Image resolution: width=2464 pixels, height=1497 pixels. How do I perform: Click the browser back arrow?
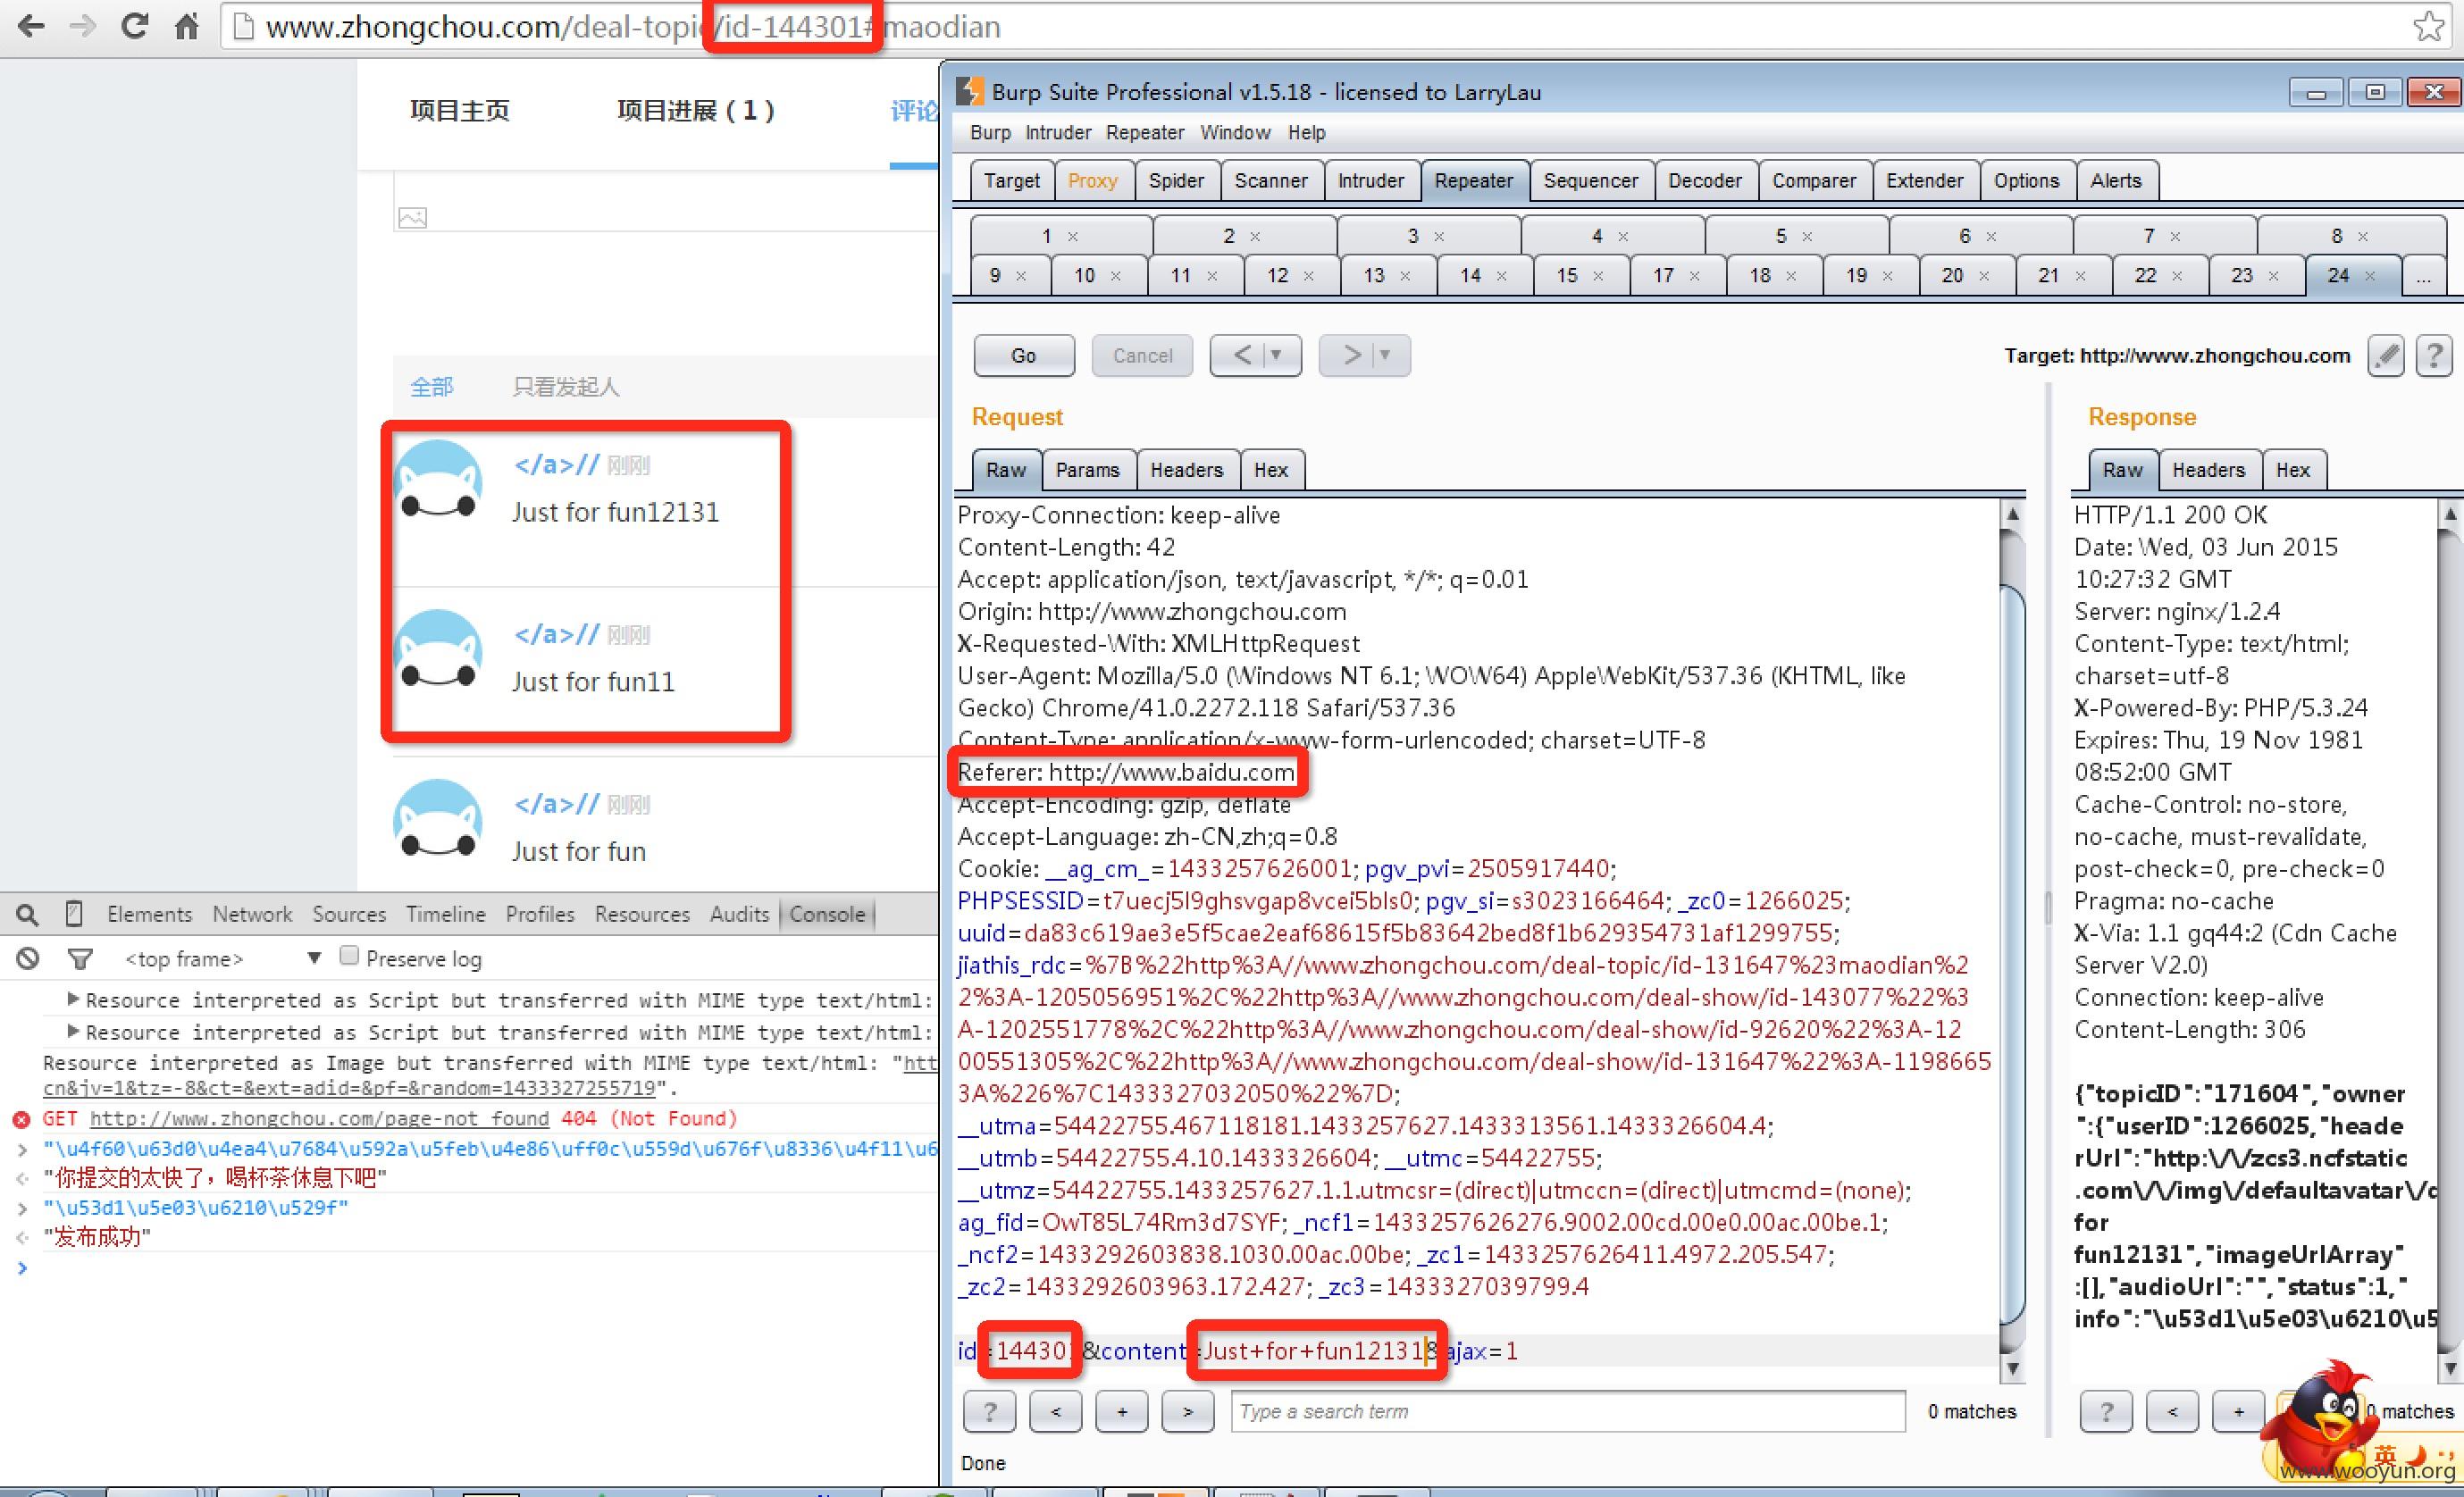tap(31, 26)
